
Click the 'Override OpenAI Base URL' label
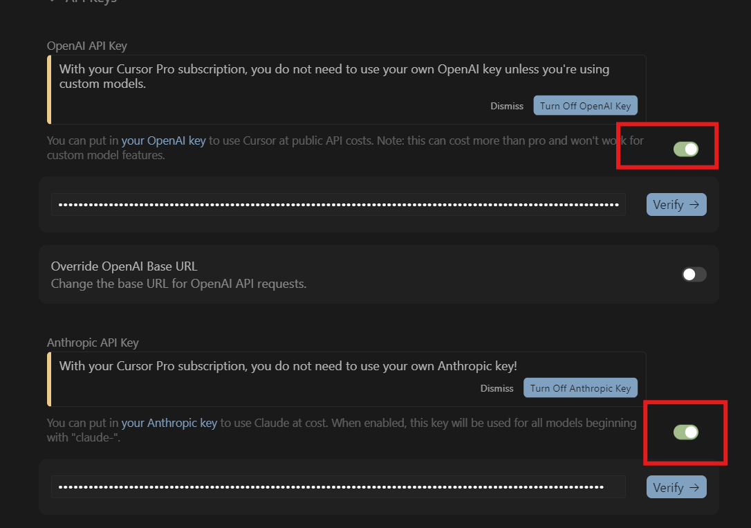(x=124, y=266)
